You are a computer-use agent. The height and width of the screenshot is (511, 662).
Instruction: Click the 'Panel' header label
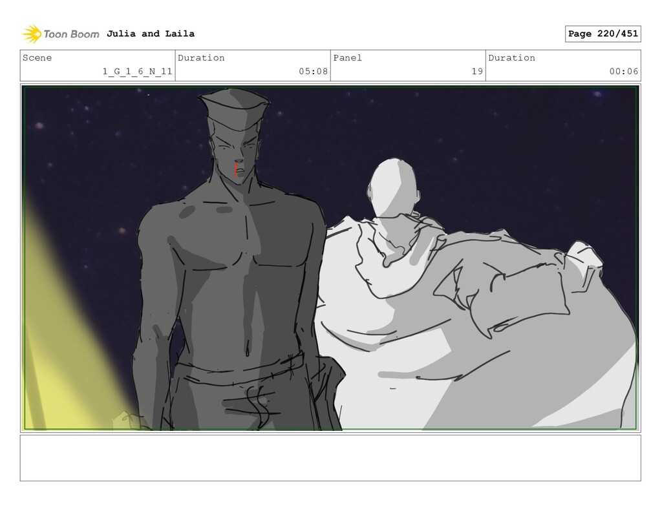[347, 57]
